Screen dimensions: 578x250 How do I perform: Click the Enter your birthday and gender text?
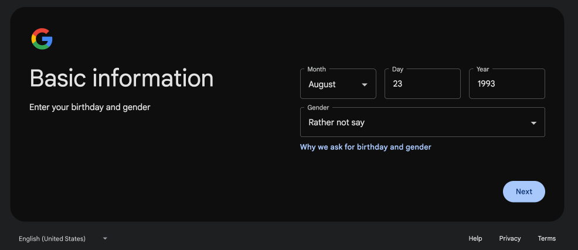point(90,107)
